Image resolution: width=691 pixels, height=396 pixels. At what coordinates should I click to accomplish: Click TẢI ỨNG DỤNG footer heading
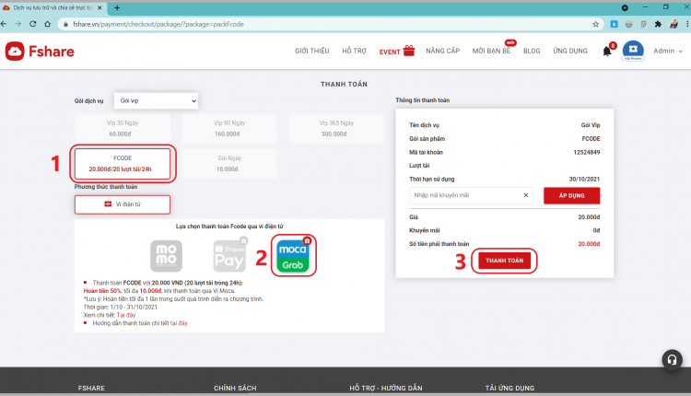click(x=509, y=388)
